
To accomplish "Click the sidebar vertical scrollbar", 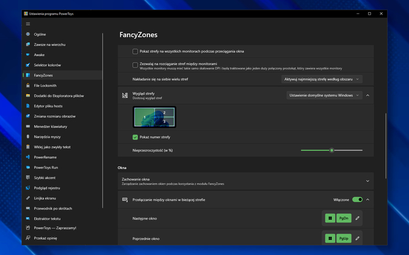I will tap(103, 121).
